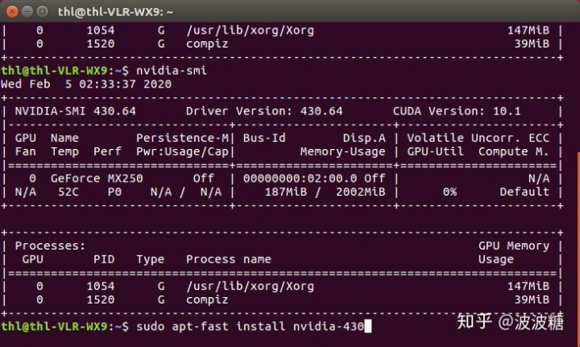Click compiz in the top output
The height and width of the screenshot is (347, 580).
[x=207, y=44]
